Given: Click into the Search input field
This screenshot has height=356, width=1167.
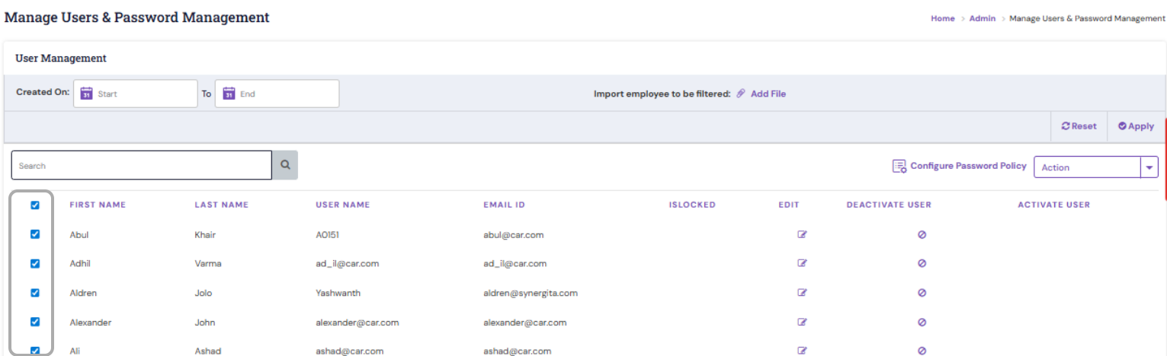Looking at the screenshot, I should click(142, 165).
